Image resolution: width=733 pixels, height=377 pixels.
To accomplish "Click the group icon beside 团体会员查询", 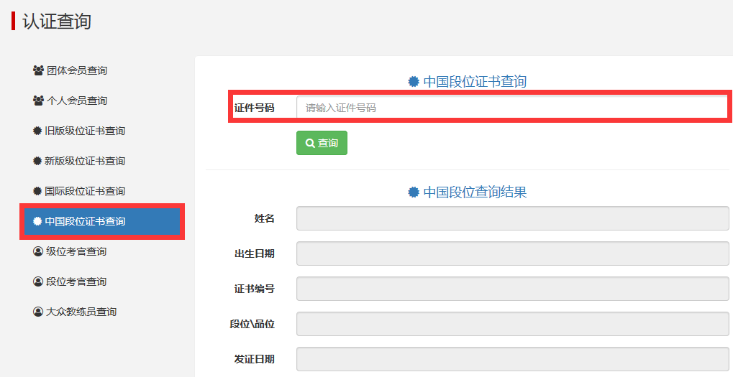I will (38, 70).
